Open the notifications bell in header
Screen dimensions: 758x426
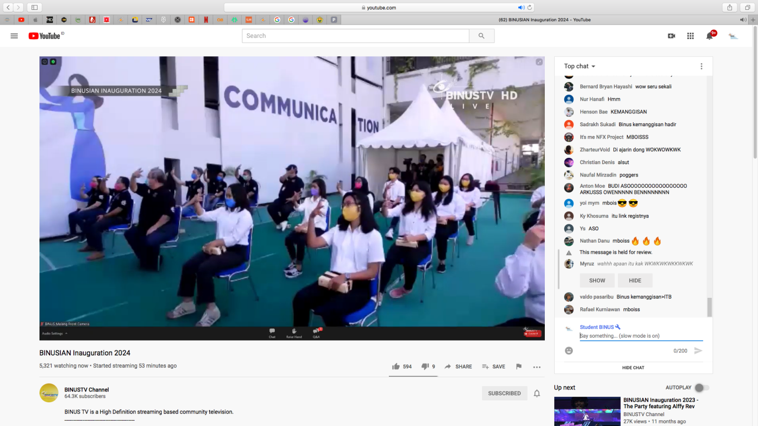710,36
